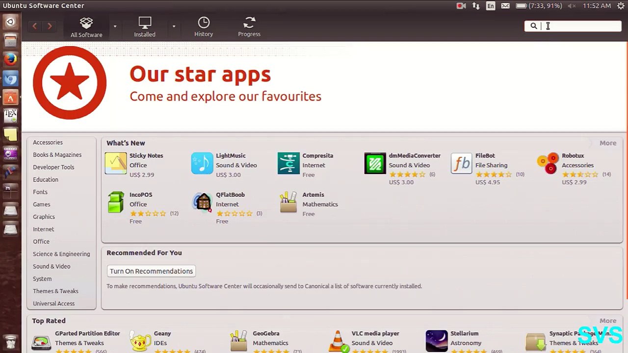Screen dimensions: 628x353
Task: Open the GParted Partition Editor icon
Action: pyautogui.click(x=41, y=342)
